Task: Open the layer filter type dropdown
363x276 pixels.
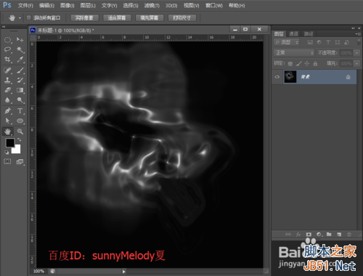Action: click(287, 42)
